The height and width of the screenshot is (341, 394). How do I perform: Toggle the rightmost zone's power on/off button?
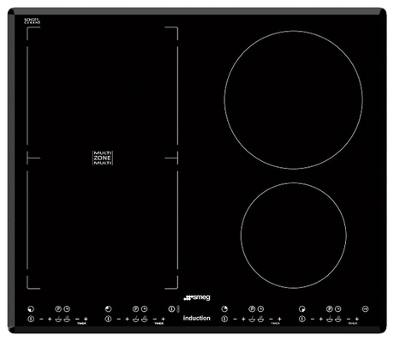302,319
